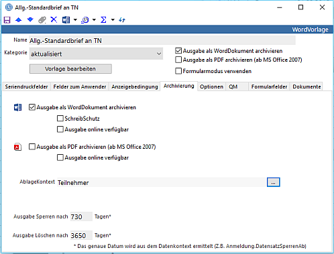The height and width of the screenshot is (254, 334).
Task: Check 'Ausgabe online verfügbar' under PDF
Action: (x=60, y=157)
